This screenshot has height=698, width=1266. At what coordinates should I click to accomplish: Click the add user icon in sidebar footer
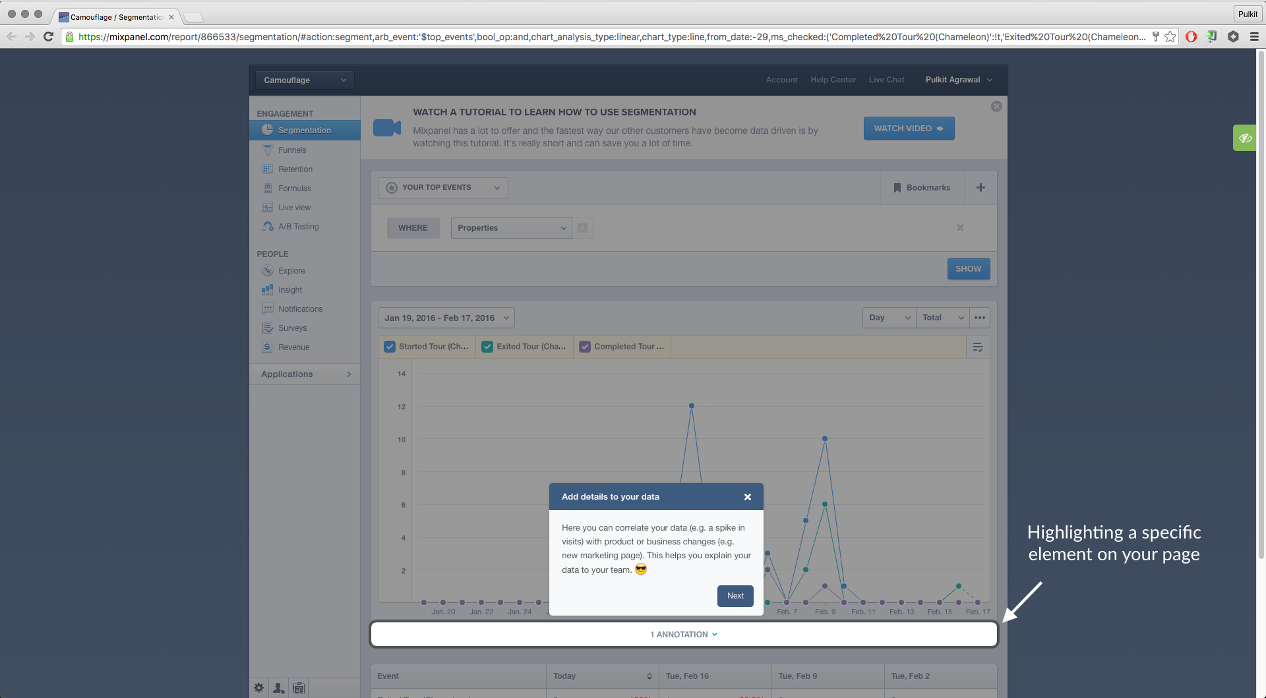pos(279,687)
